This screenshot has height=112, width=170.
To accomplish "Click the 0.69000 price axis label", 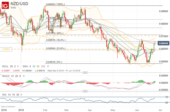I will 163,11.
